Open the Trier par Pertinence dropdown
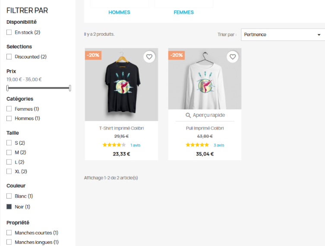The height and width of the screenshot is (246, 325). (281, 34)
